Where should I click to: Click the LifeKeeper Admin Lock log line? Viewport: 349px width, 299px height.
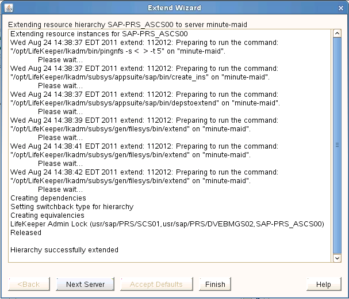point(167,224)
